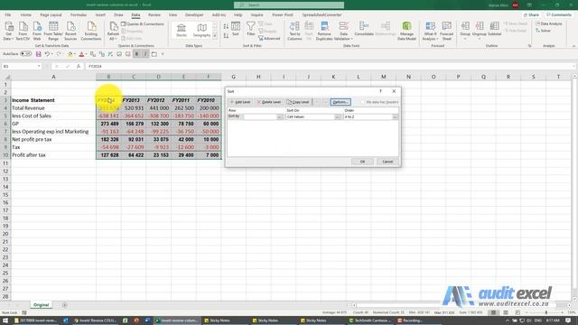Open Data Analysis tool
The height and width of the screenshot is (325, 578).
click(549, 24)
